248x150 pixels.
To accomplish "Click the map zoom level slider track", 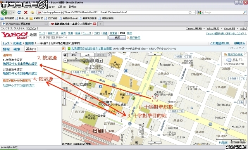I will pyautogui.click(x=83, y=60).
